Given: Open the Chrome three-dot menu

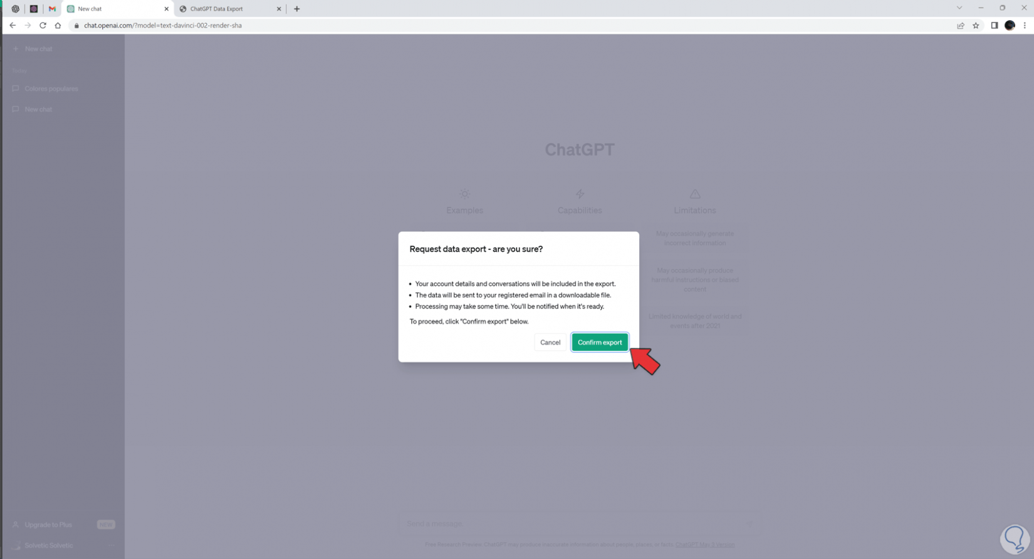Looking at the screenshot, I should [x=1025, y=26].
